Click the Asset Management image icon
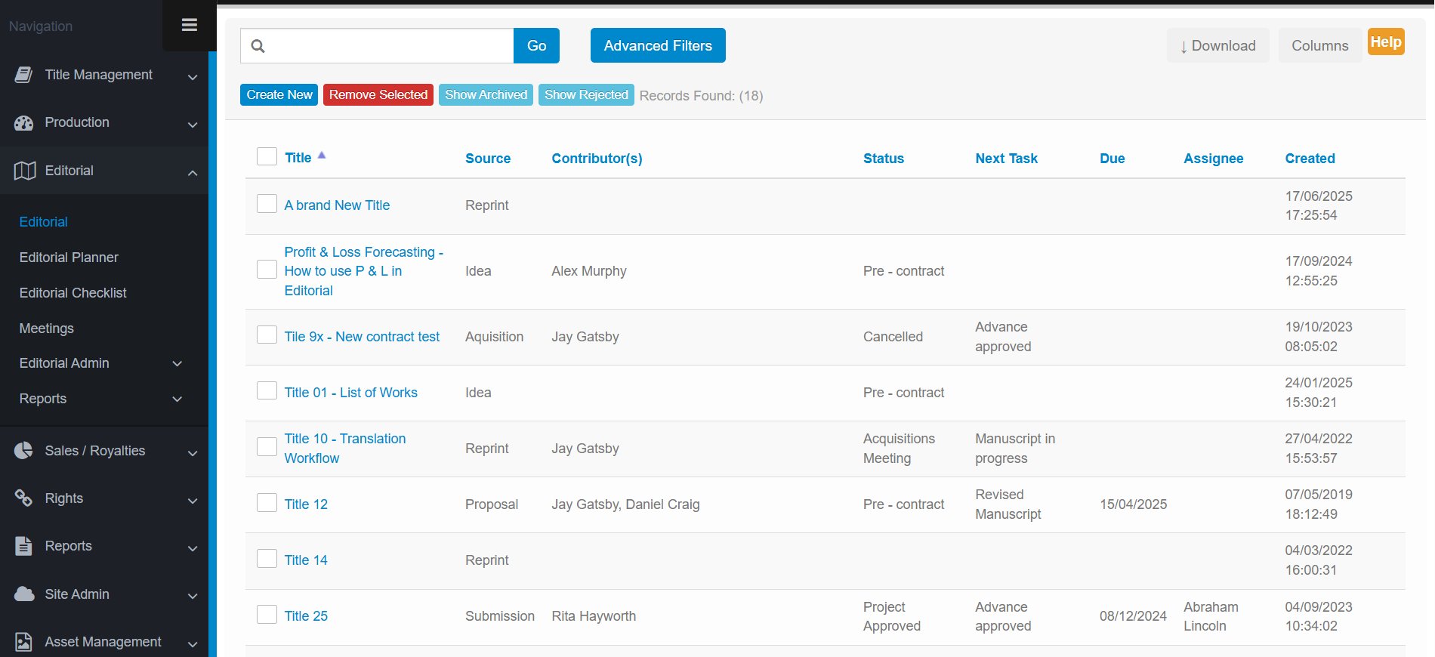Viewport: 1435px width, 657px height. click(x=24, y=642)
